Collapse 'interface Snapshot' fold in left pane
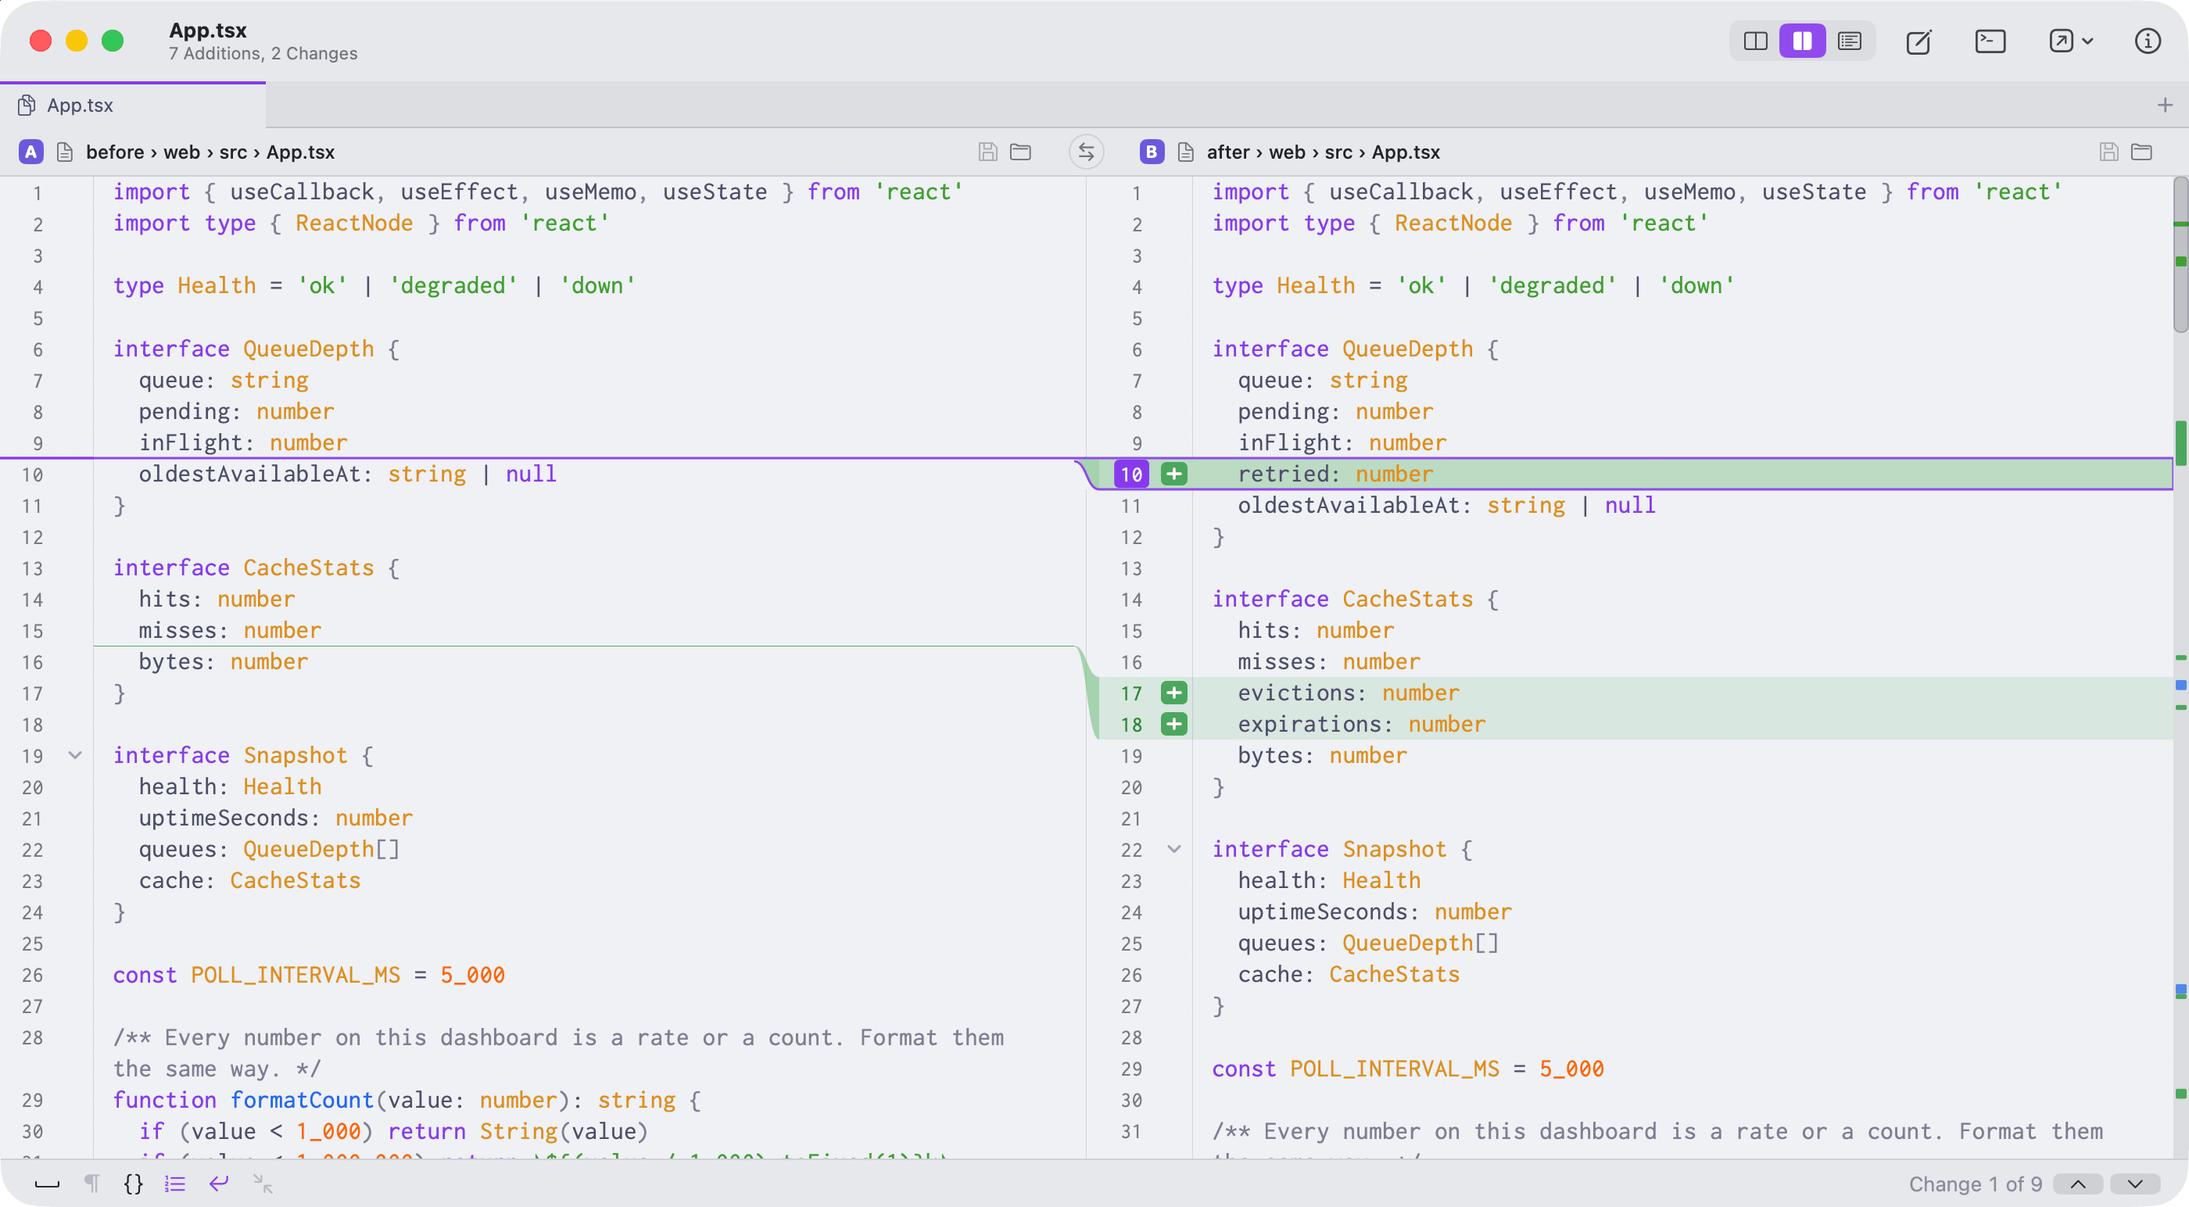The image size is (2189, 1207). coord(75,755)
